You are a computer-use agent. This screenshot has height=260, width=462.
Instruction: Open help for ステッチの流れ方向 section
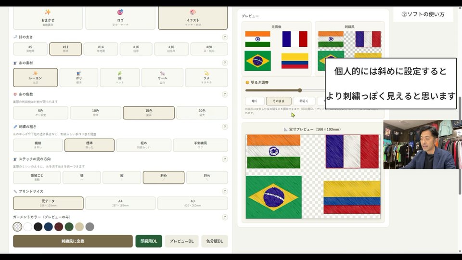[x=225, y=159]
